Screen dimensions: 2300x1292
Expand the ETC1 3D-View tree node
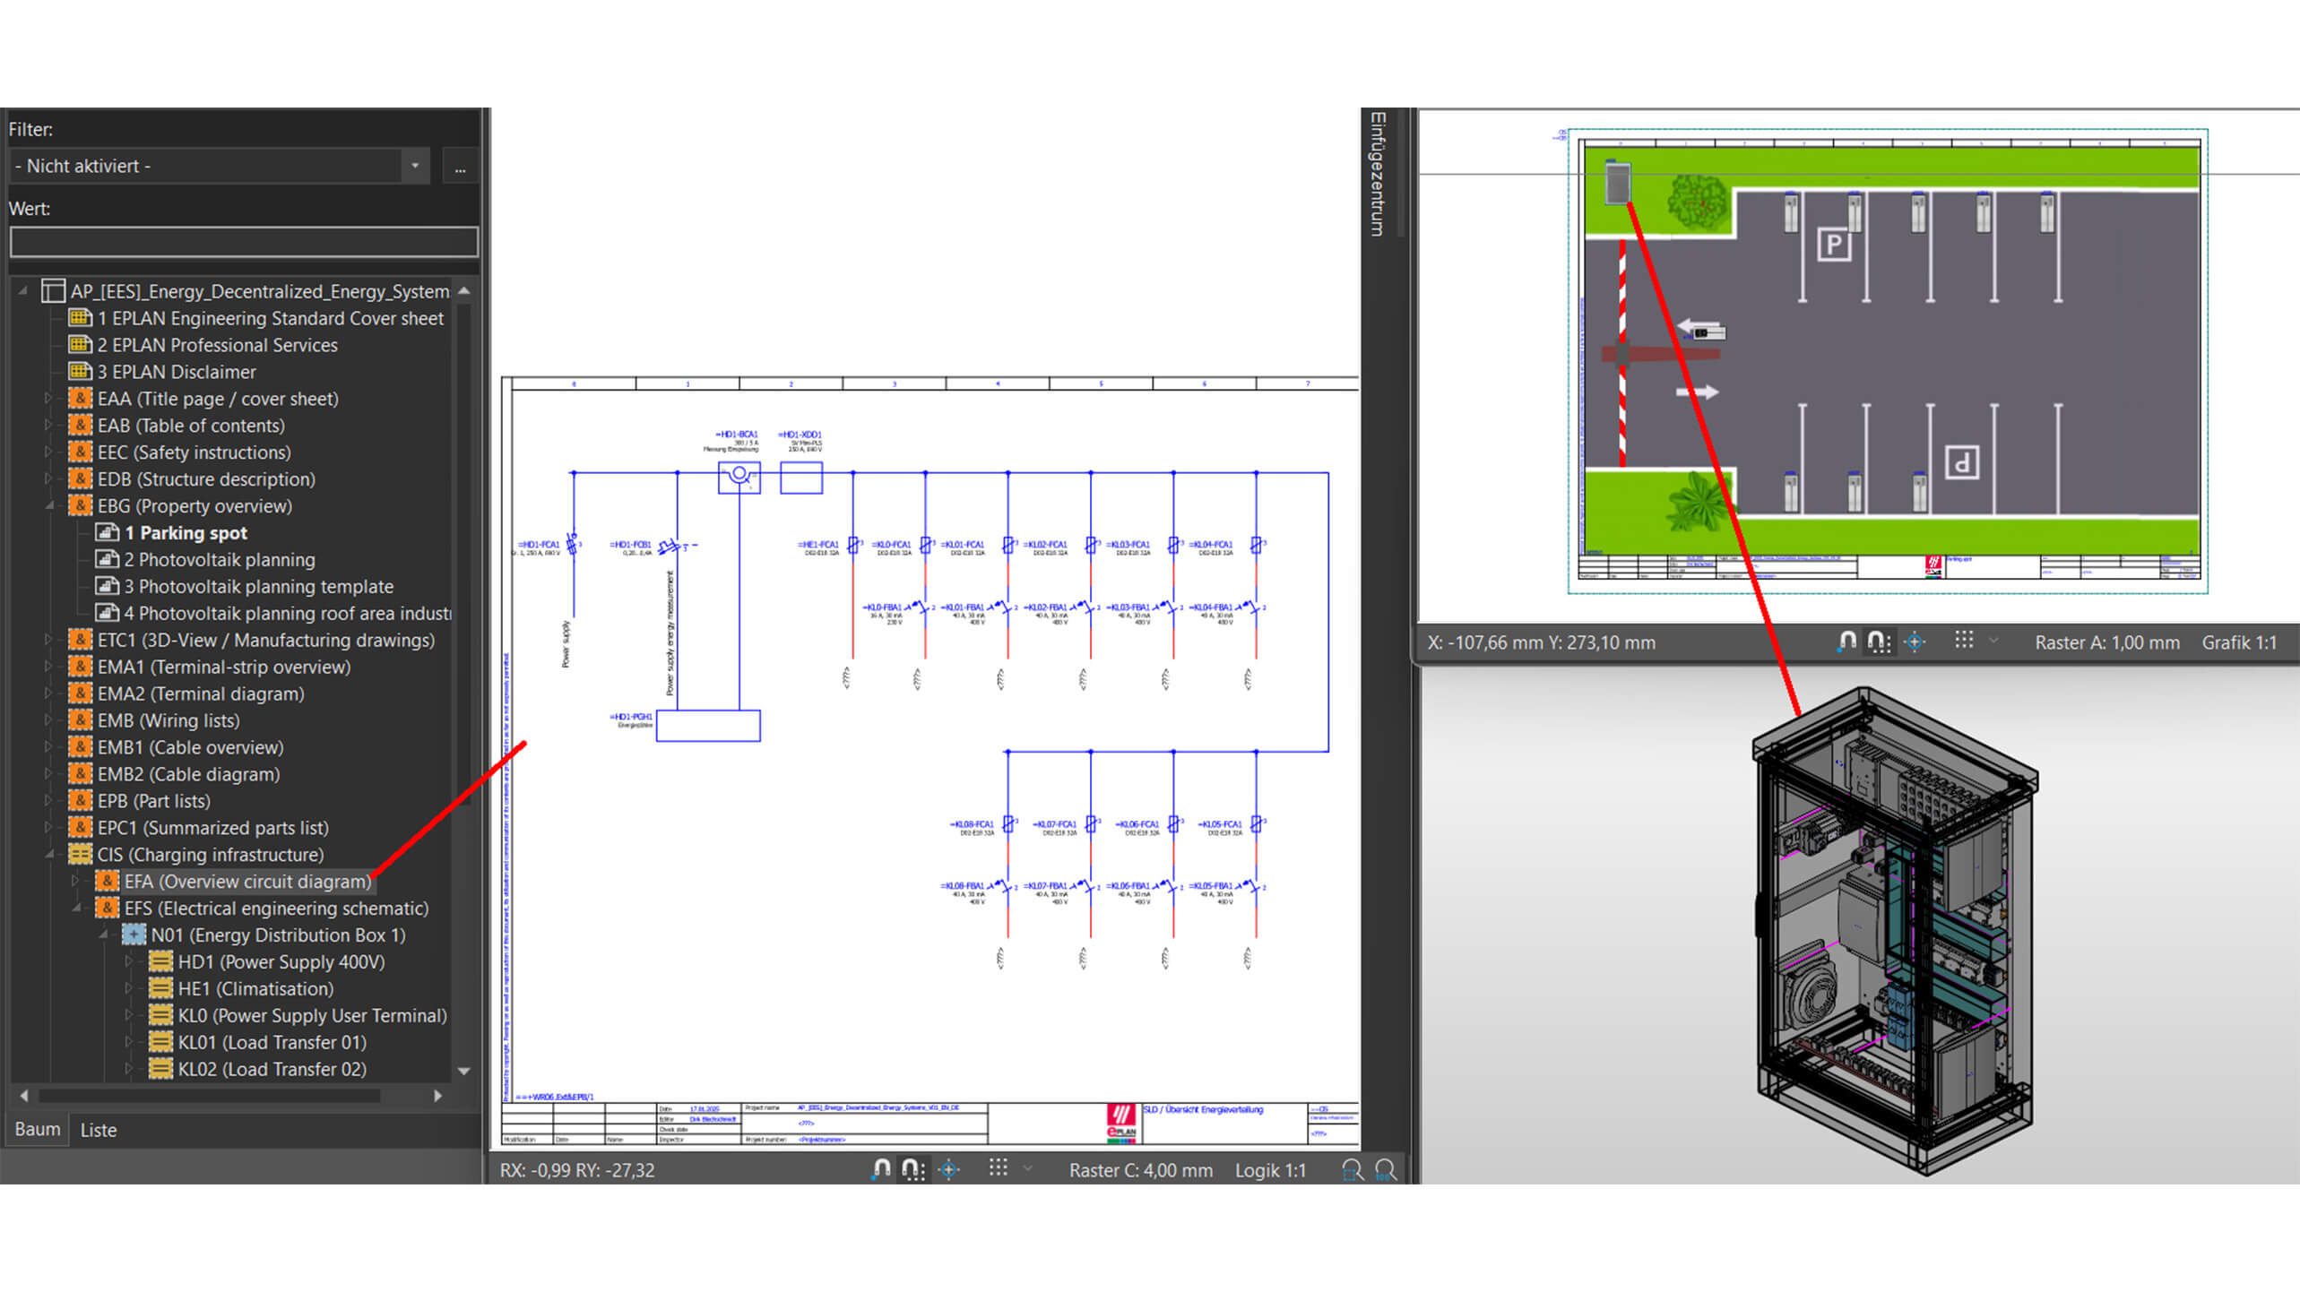[48, 640]
